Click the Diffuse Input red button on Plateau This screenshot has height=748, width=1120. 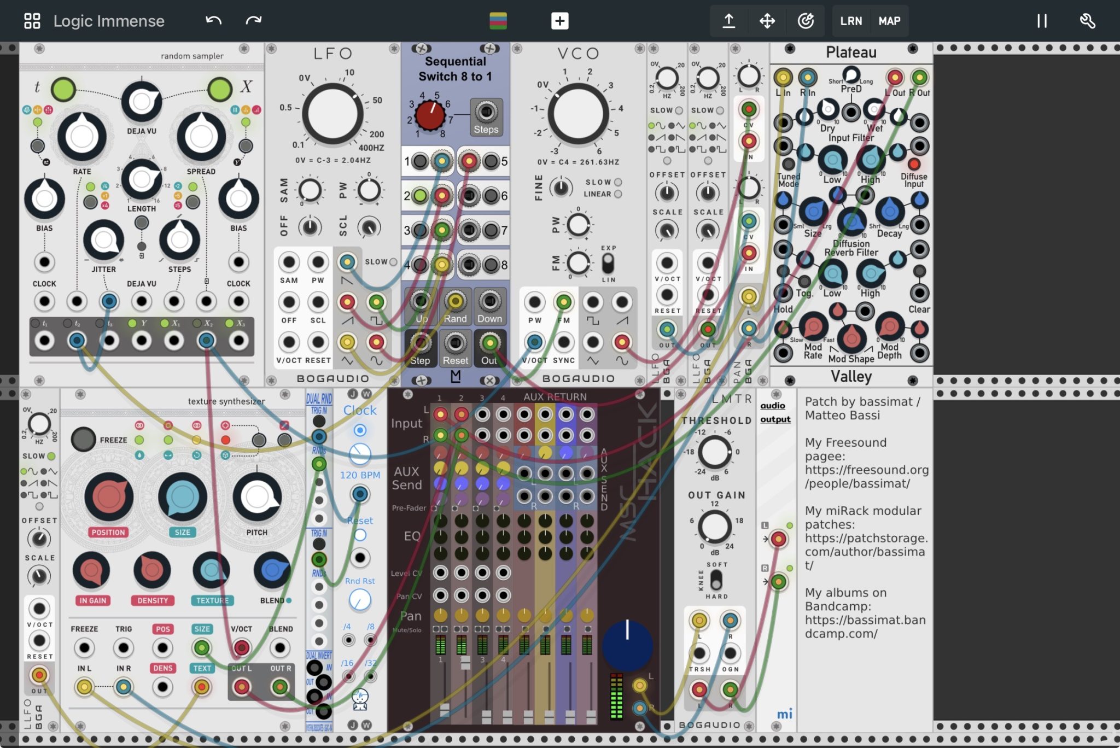[913, 164]
